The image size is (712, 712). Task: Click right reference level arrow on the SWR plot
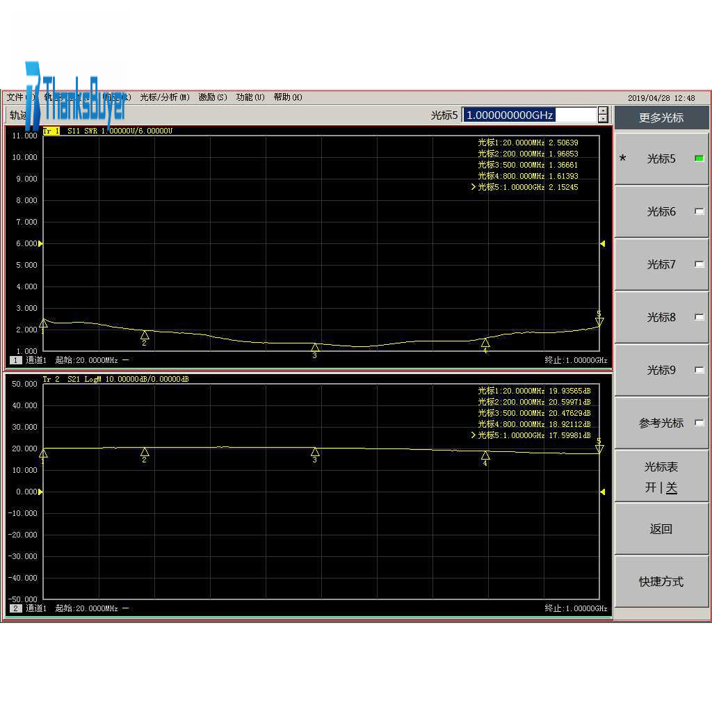click(603, 244)
